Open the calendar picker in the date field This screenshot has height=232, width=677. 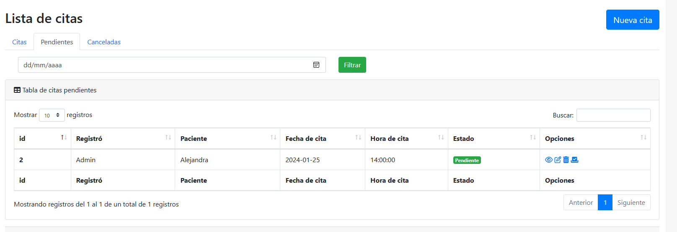pos(316,65)
